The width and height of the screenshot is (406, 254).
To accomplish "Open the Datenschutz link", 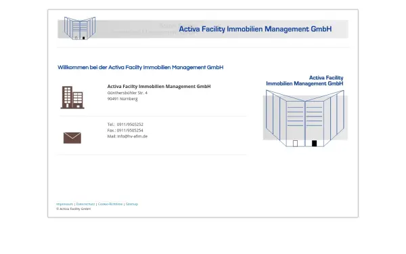I will pos(85,204).
